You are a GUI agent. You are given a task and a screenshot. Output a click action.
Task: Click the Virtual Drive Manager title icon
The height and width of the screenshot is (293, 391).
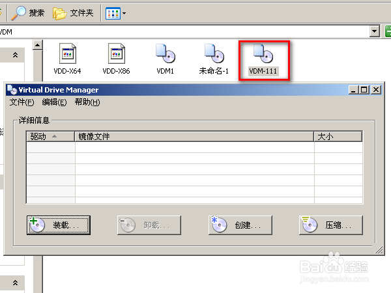coord(12,90)
